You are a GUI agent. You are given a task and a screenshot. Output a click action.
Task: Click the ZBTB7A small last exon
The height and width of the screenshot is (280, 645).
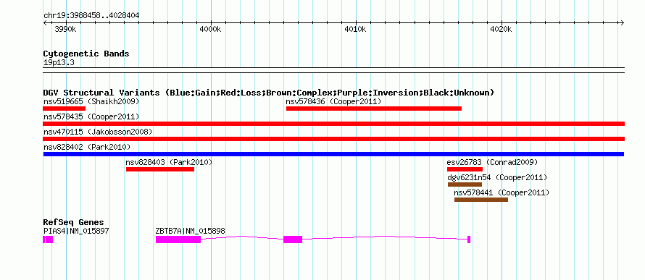click(469, 239)
